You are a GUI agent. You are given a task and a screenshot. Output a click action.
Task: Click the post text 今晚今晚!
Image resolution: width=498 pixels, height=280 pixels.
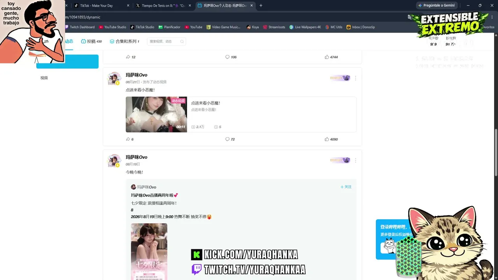coord(134,172)
